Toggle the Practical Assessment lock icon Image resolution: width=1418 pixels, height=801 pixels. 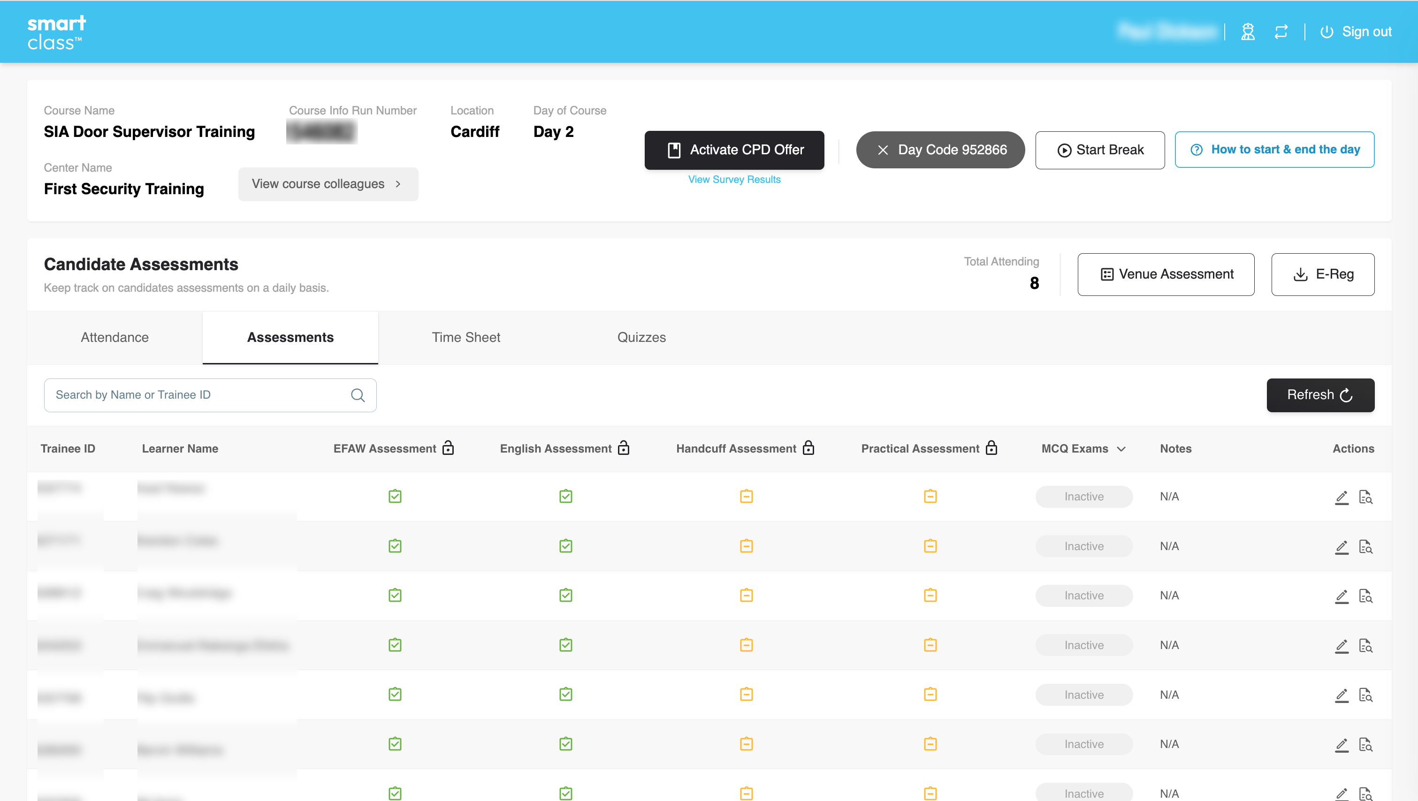click(991, 448)
